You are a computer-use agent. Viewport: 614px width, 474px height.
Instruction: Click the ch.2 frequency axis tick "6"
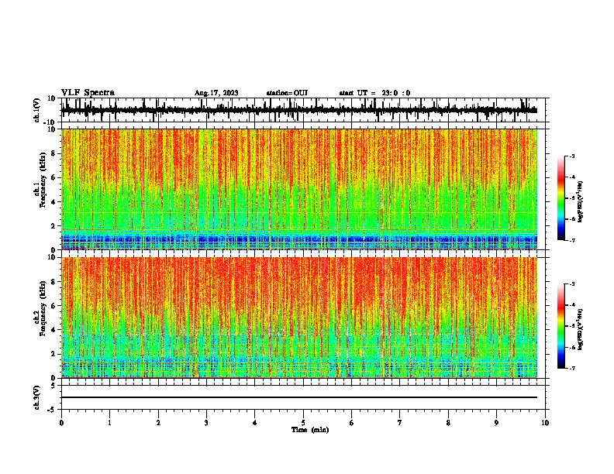(53, 306)
